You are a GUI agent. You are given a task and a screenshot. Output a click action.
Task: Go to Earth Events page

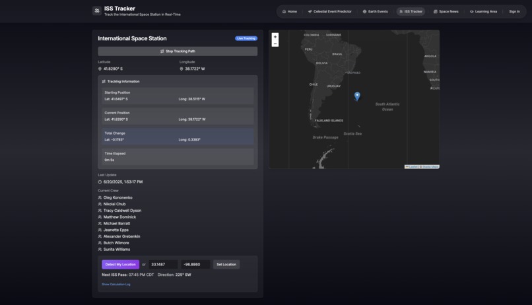pos(376,11)
